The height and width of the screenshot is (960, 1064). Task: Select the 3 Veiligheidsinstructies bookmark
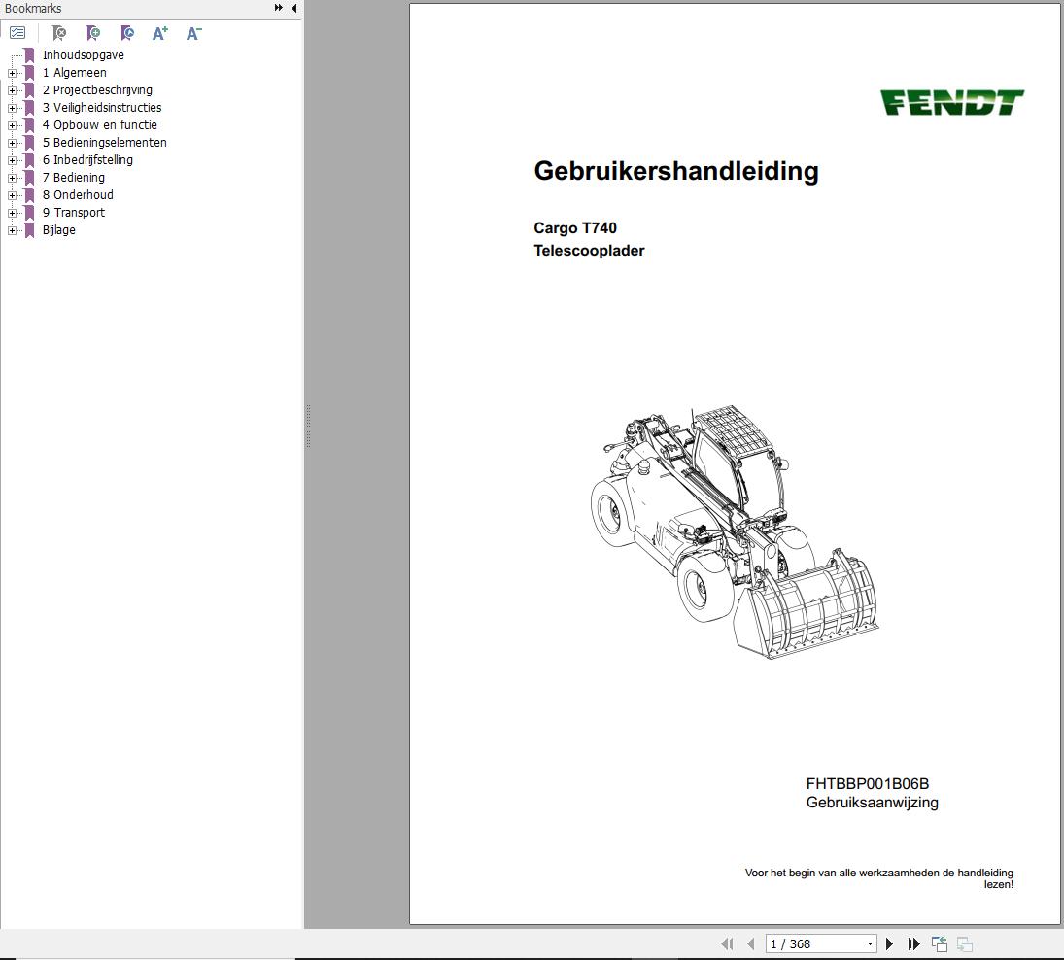[102, 108]
